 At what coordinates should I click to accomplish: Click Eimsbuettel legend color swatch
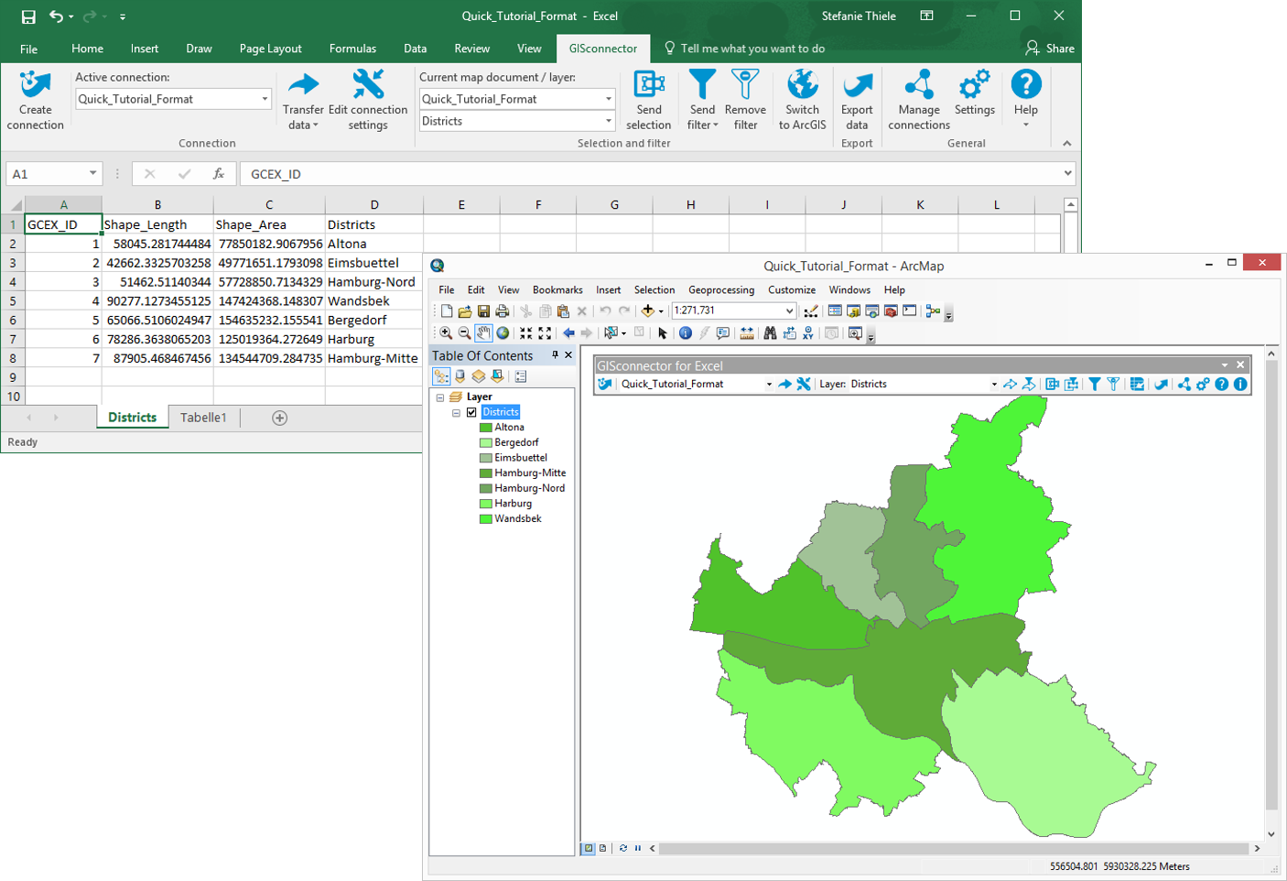[486, 458]
